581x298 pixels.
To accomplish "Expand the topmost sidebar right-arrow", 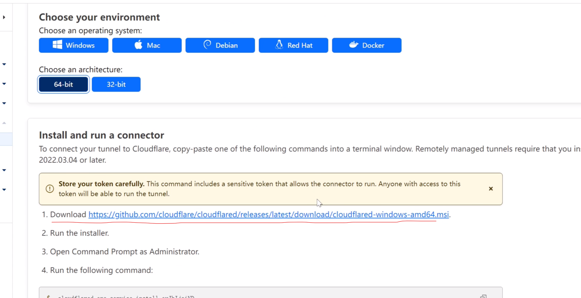I will click(4, 17).
